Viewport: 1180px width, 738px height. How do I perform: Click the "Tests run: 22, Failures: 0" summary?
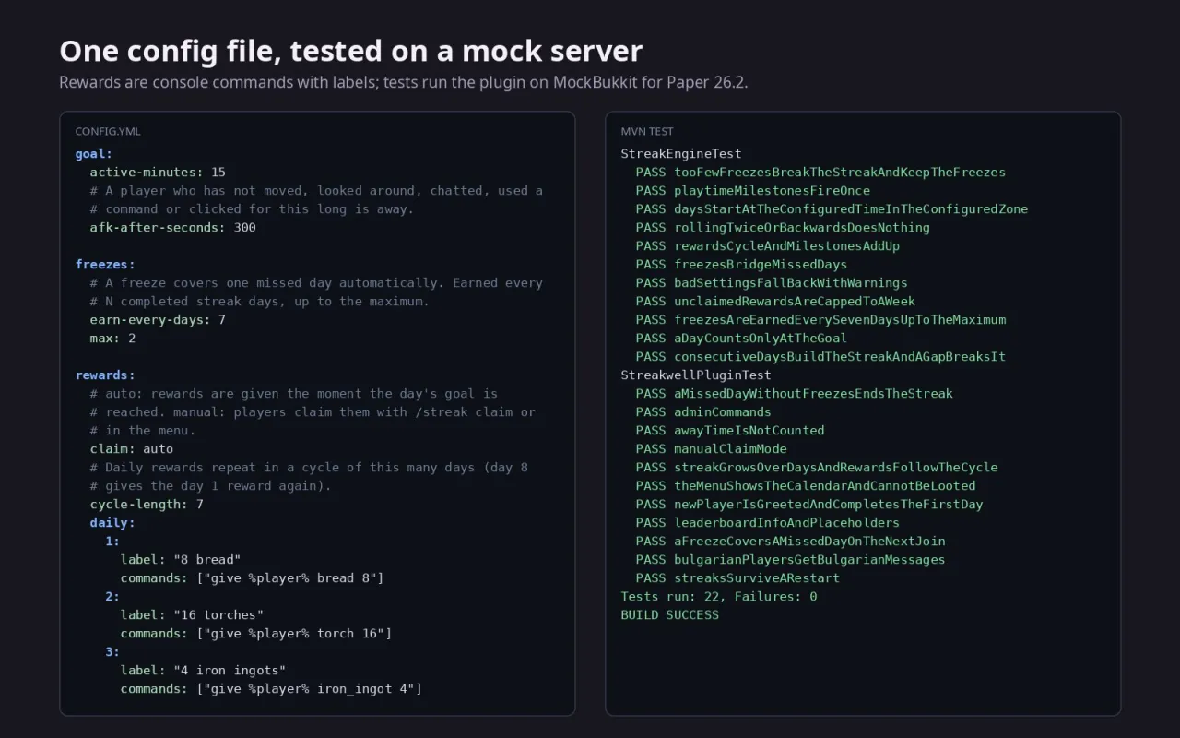pyautogui.click(x=719, y=597)
